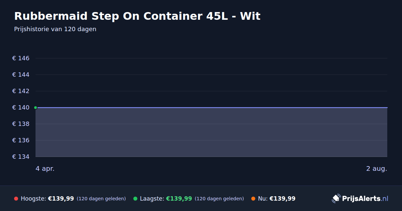Click the € 144 axis label

click(21, 75)
